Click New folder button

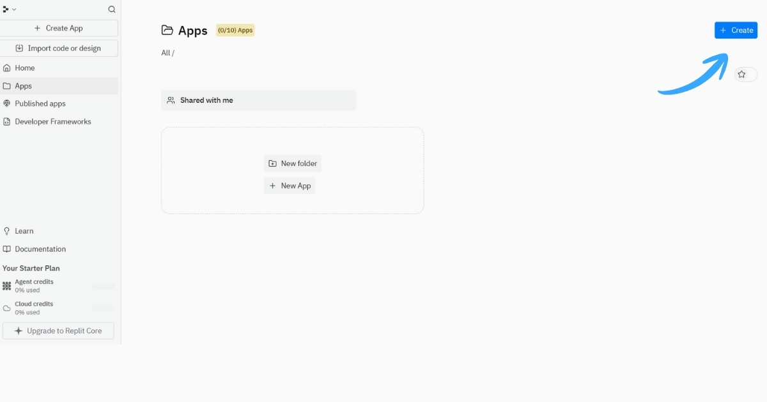[293, 163]
